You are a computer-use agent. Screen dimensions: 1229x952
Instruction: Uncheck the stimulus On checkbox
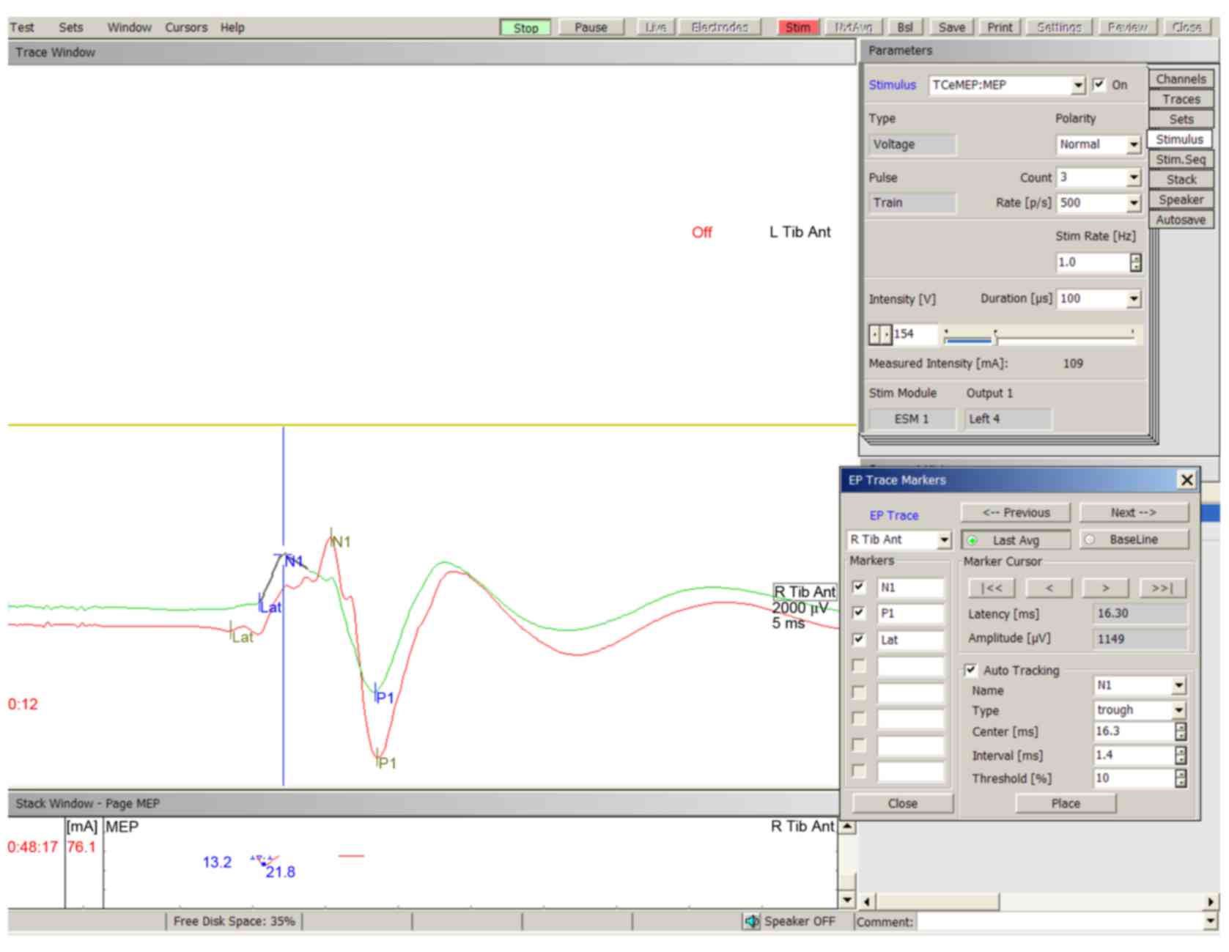pos(1099,84)
